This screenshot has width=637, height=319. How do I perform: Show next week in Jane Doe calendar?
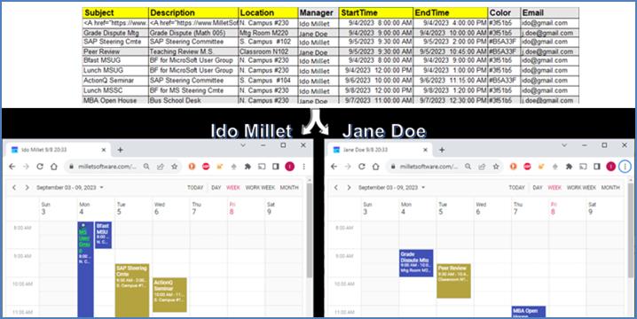tap(349, 188)
